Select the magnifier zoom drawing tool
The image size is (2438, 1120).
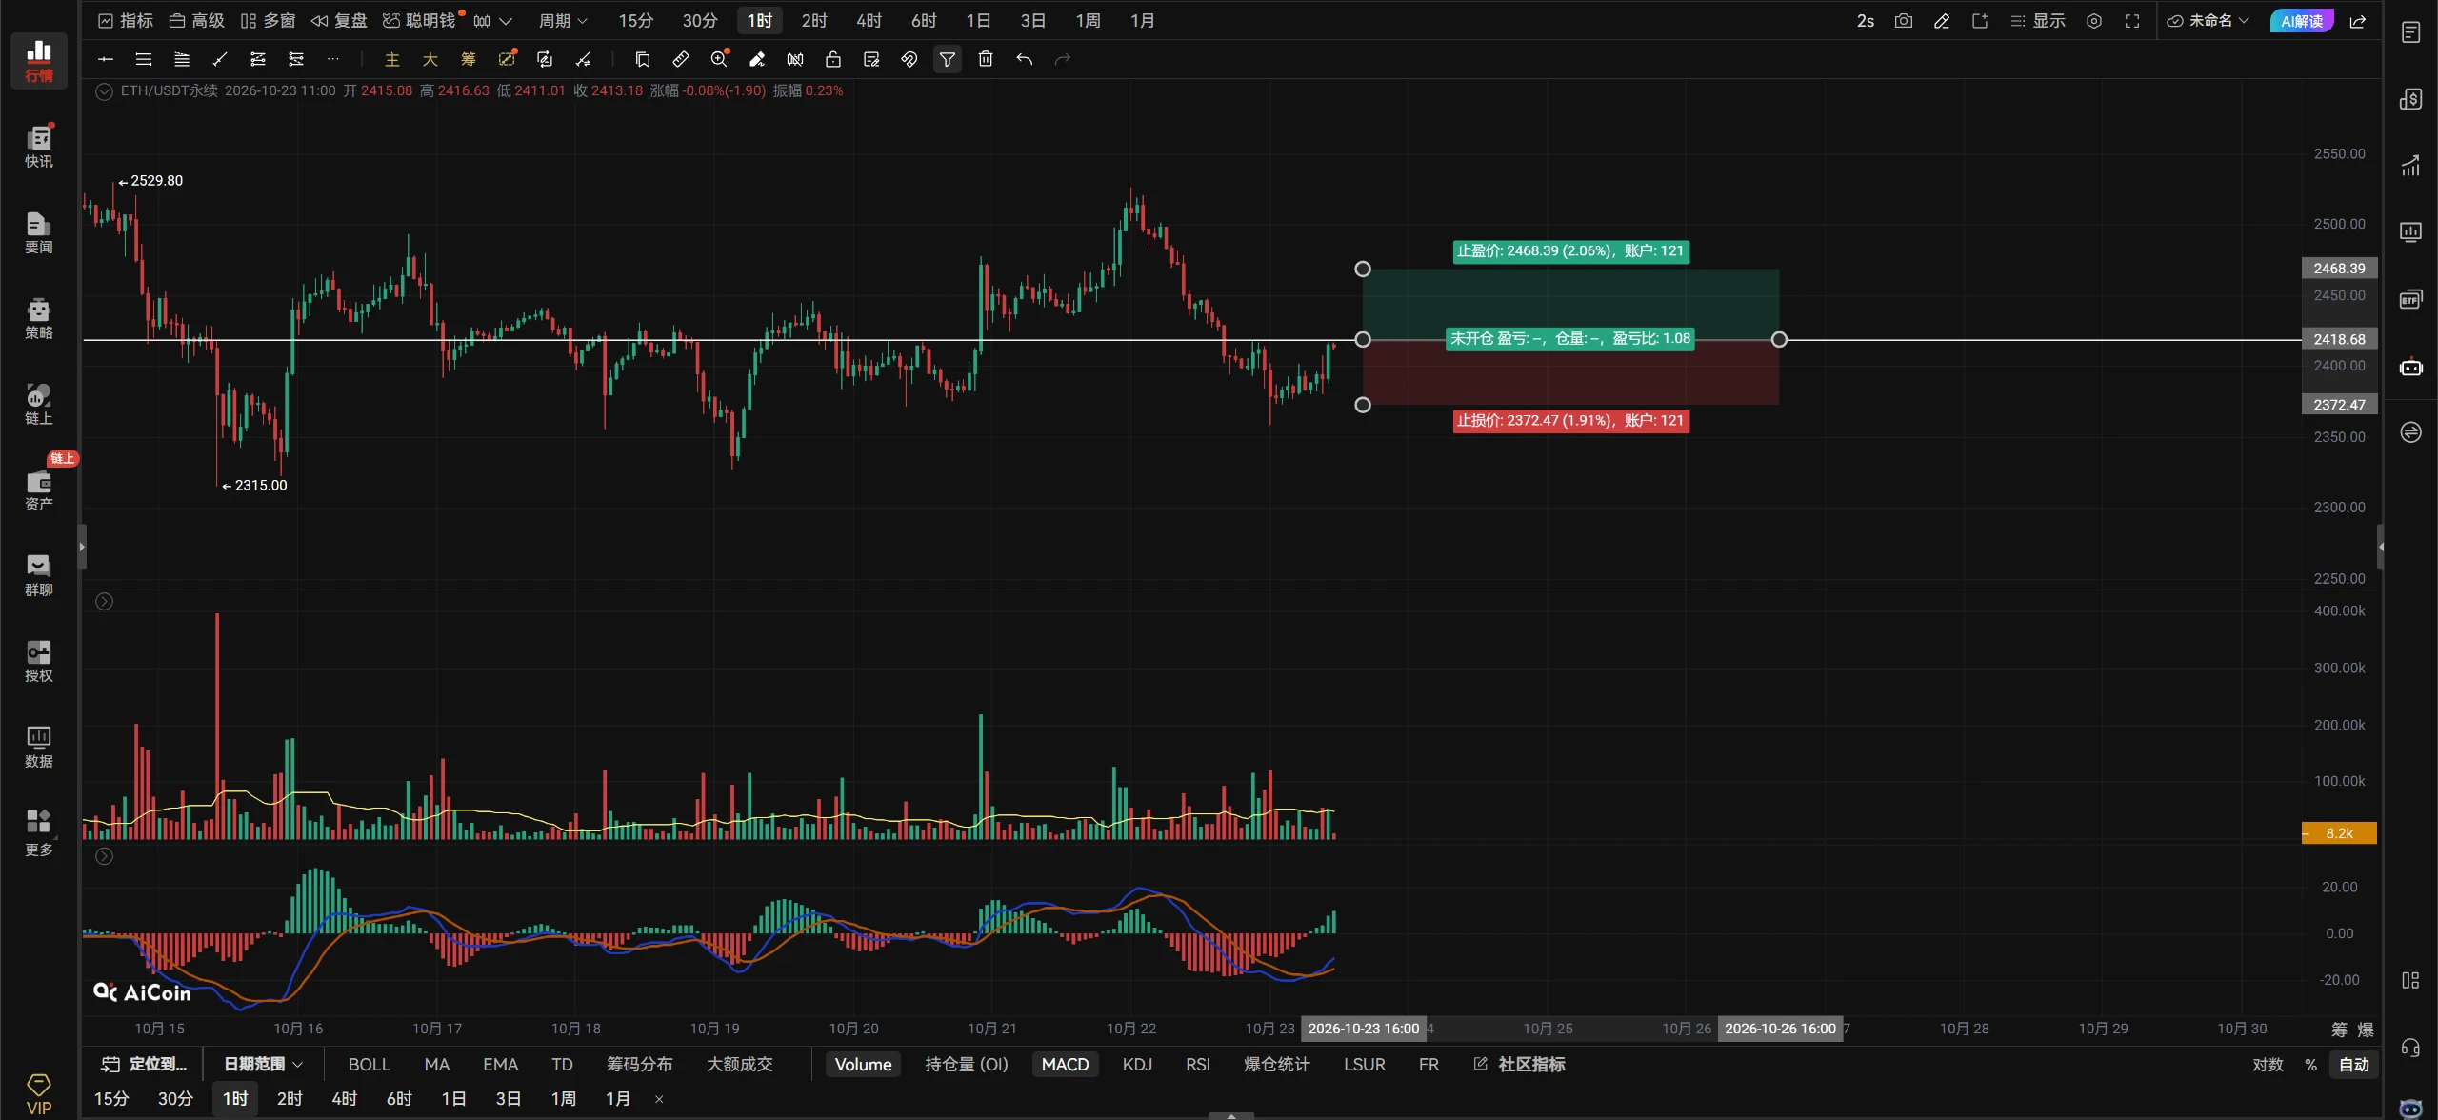[x=719, y=59]
